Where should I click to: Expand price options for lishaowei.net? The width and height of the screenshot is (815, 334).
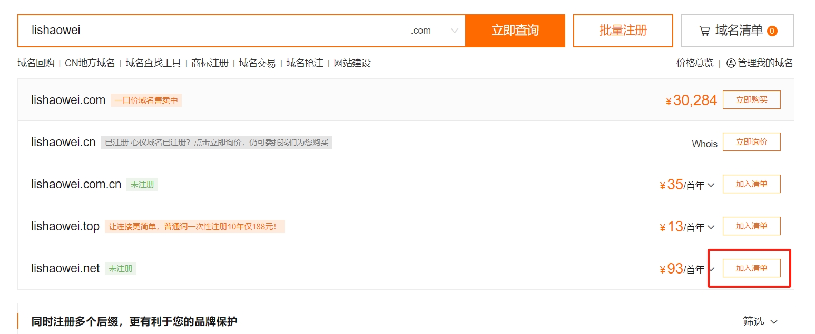711,269
